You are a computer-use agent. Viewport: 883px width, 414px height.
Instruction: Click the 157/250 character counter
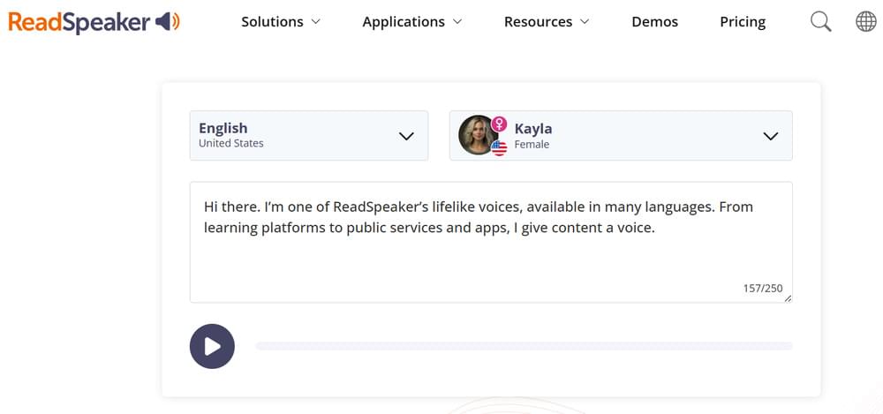pos(763,289)
